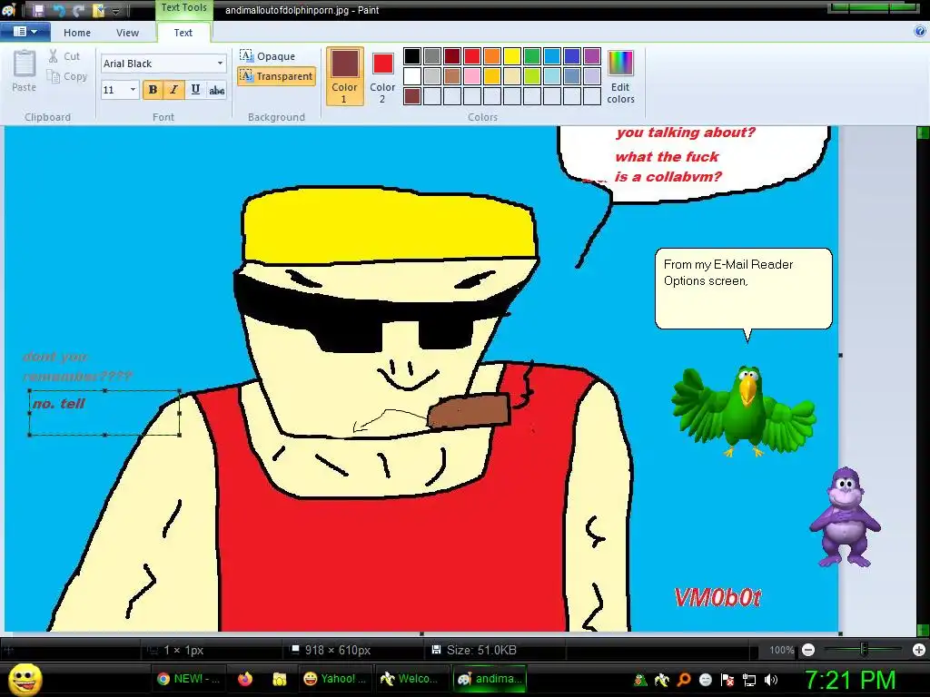Click the 7:21 PM clock
The height and width of the screenshot is (697, 930).
pos(850,680)
